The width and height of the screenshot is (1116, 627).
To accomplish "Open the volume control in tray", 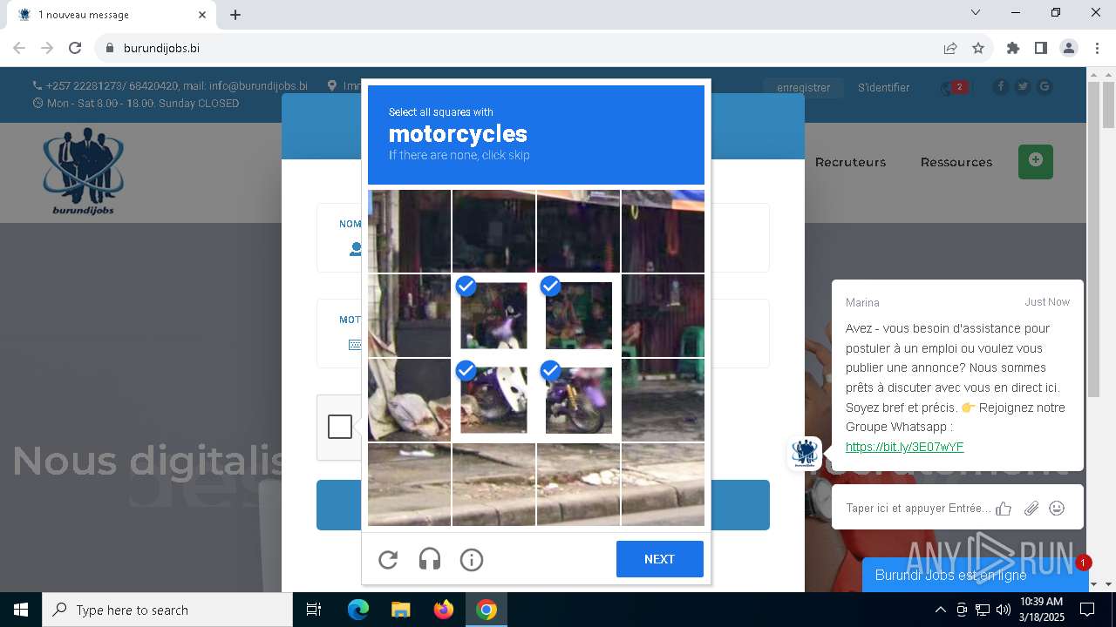I will (x=1003, y=610).
